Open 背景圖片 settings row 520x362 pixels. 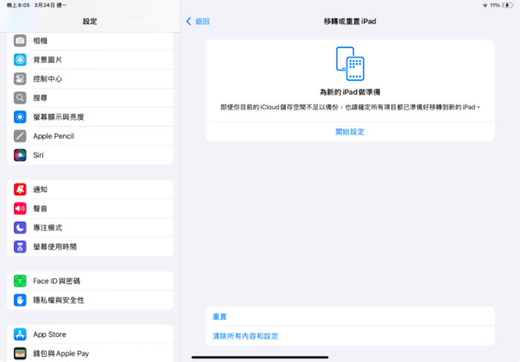pyautogui.click(x=90, y=59)
